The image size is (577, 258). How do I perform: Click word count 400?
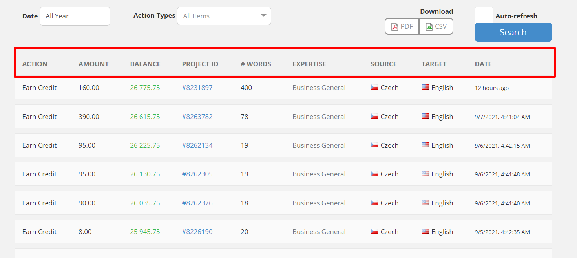click(x=246, y=88)
